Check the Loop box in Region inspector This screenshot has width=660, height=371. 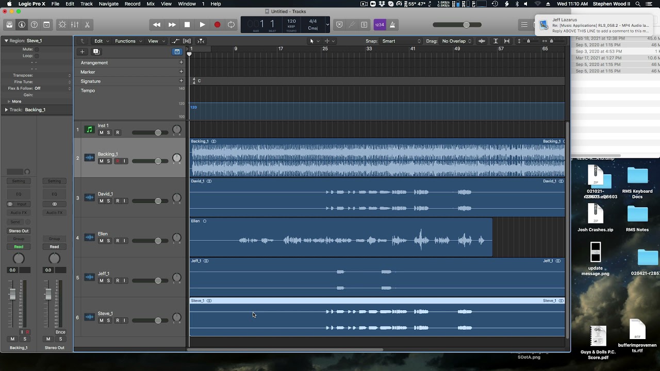pos(36,56)
